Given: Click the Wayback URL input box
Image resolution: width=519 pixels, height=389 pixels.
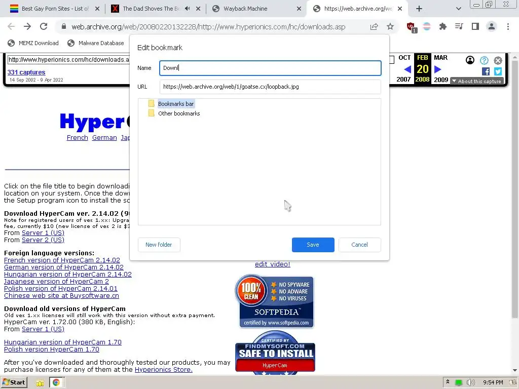Looking at the screenshot, I should [x=68, y=60].
